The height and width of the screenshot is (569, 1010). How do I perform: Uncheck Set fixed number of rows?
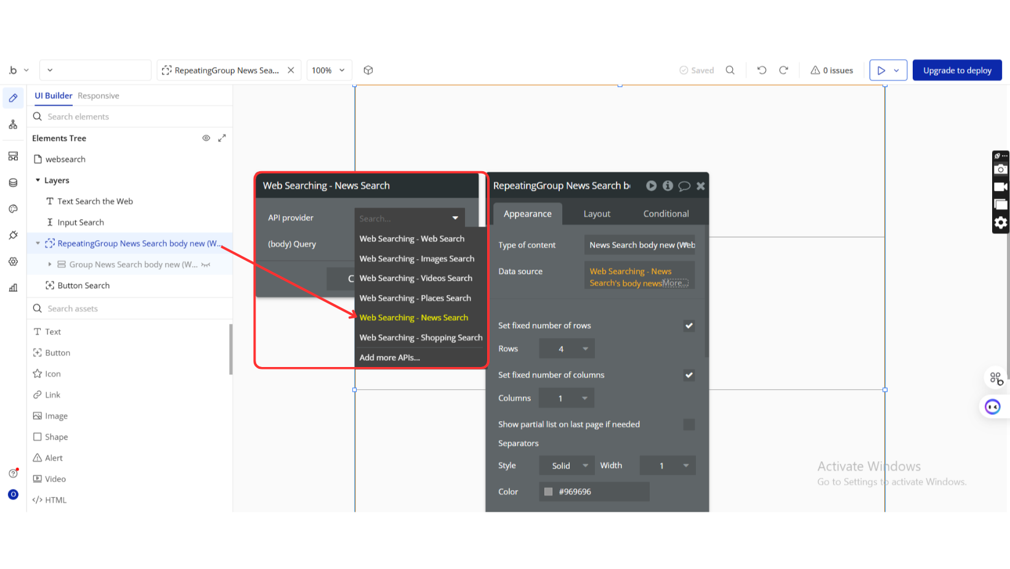pos(689,326)
